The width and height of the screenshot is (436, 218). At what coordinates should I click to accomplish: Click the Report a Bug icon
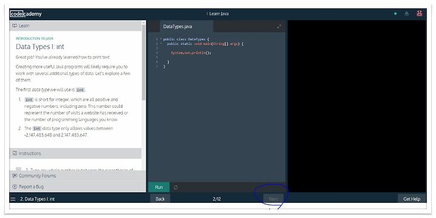[15, 187]
